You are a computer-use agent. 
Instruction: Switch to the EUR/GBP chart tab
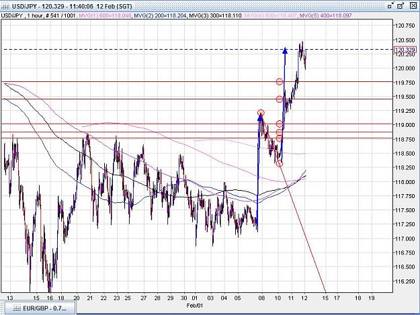click(39, 308)
